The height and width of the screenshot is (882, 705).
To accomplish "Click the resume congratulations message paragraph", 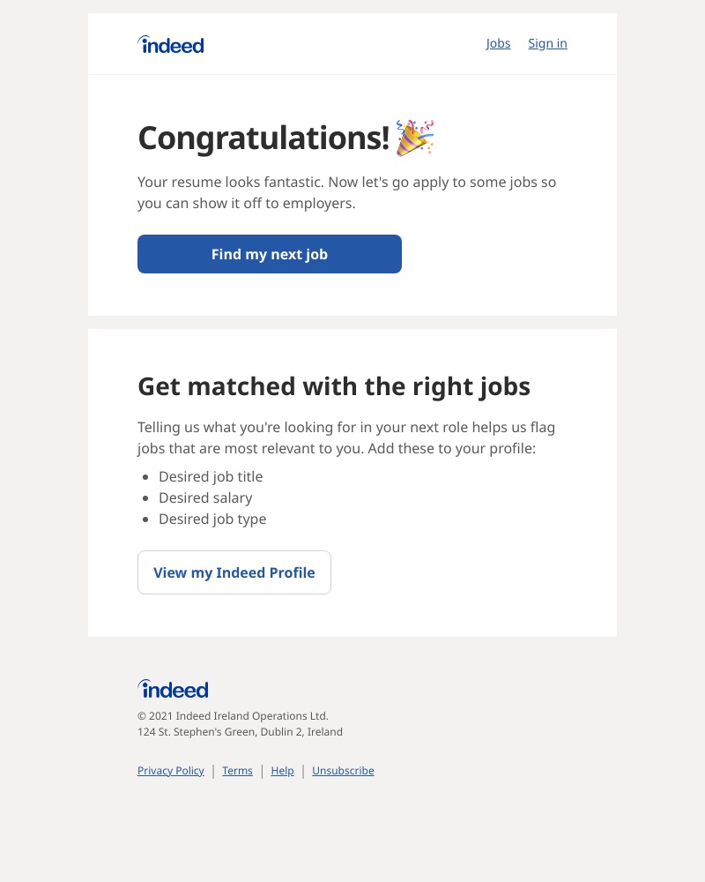I will [346, 192].
